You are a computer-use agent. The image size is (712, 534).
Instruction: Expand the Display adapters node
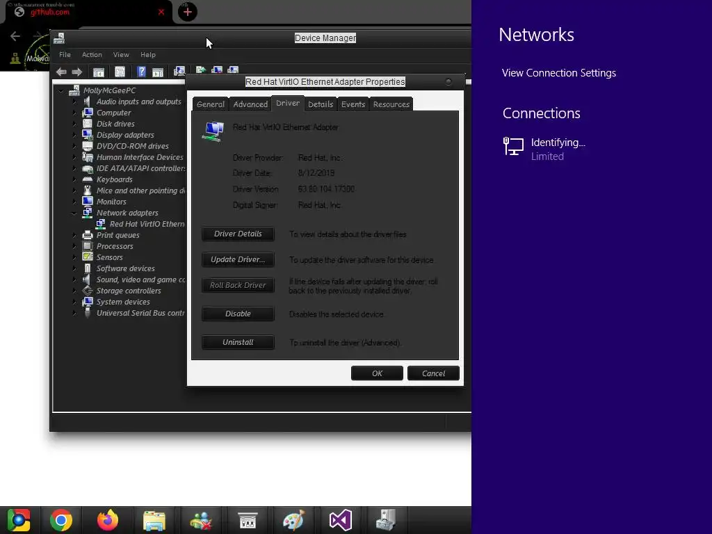[x=74, y=135]
